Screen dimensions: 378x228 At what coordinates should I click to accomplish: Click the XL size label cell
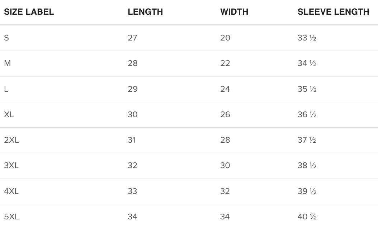point(9,114)
